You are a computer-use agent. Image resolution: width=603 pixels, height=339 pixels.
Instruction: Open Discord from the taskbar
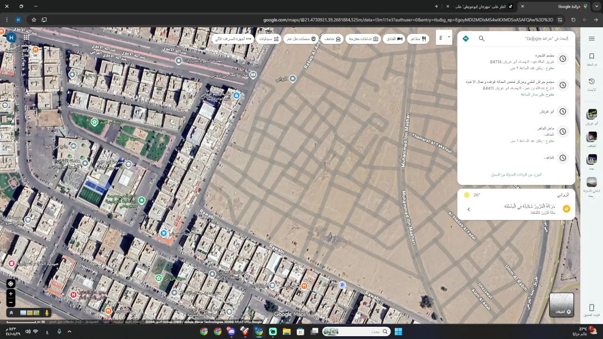click(x=231, y=331)
